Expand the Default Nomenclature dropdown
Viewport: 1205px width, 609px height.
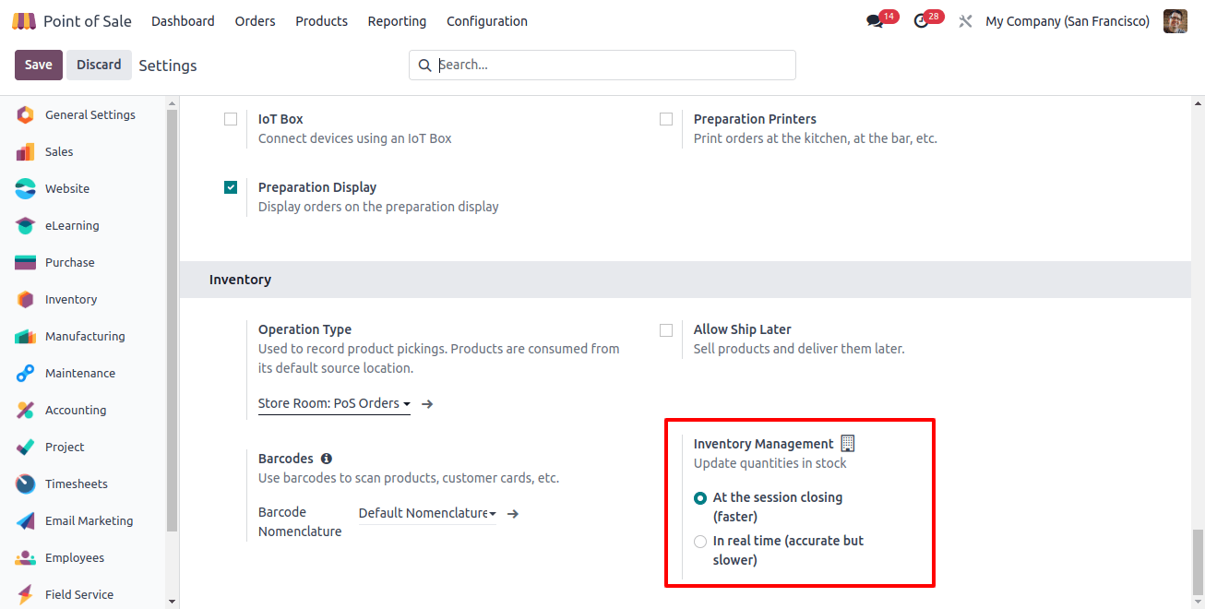pyautogui.click(x=427, y=513)
